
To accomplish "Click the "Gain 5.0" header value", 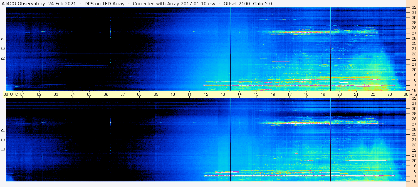I will coord(263,4).
